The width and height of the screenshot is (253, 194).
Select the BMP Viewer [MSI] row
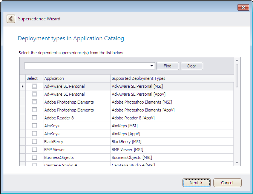click(126, 150)
